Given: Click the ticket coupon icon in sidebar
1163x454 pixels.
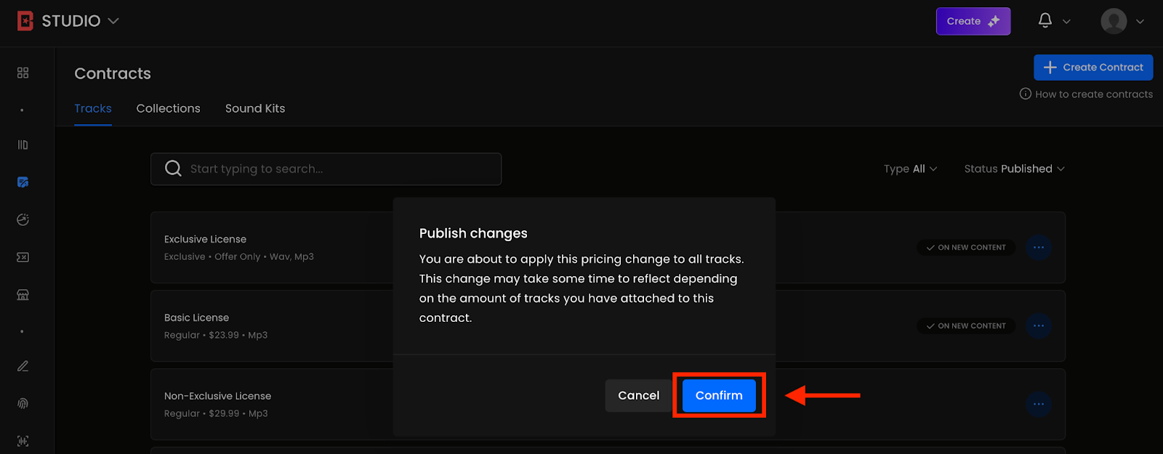Looking at the screenshot, I should click(x=23, y=257).
